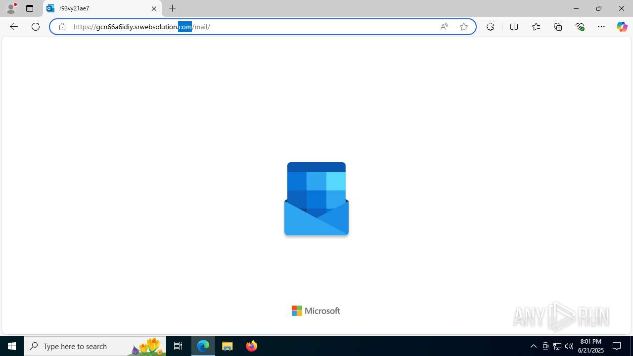
Task: Restore down the Edge window
Action: [x=599, y=8]
